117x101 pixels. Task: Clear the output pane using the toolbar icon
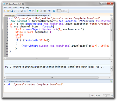point(25,11)
